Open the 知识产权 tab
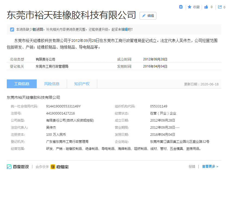This screenshot has width=227, height=213. click(82, 84)
